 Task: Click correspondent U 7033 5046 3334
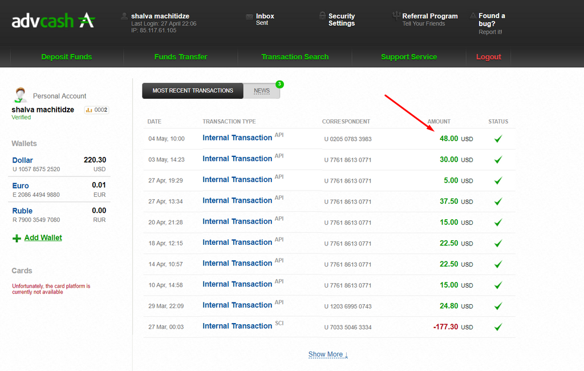[x=348, y=328]
